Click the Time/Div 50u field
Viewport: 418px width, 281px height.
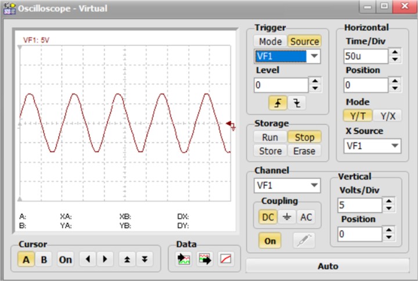366,56
